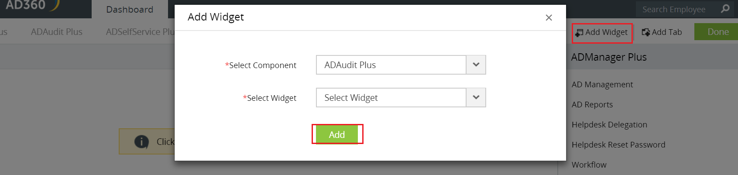This screenshot has height=175, width=738.
Task: Switch to the Dashboard tab
Action: (130, 10)
